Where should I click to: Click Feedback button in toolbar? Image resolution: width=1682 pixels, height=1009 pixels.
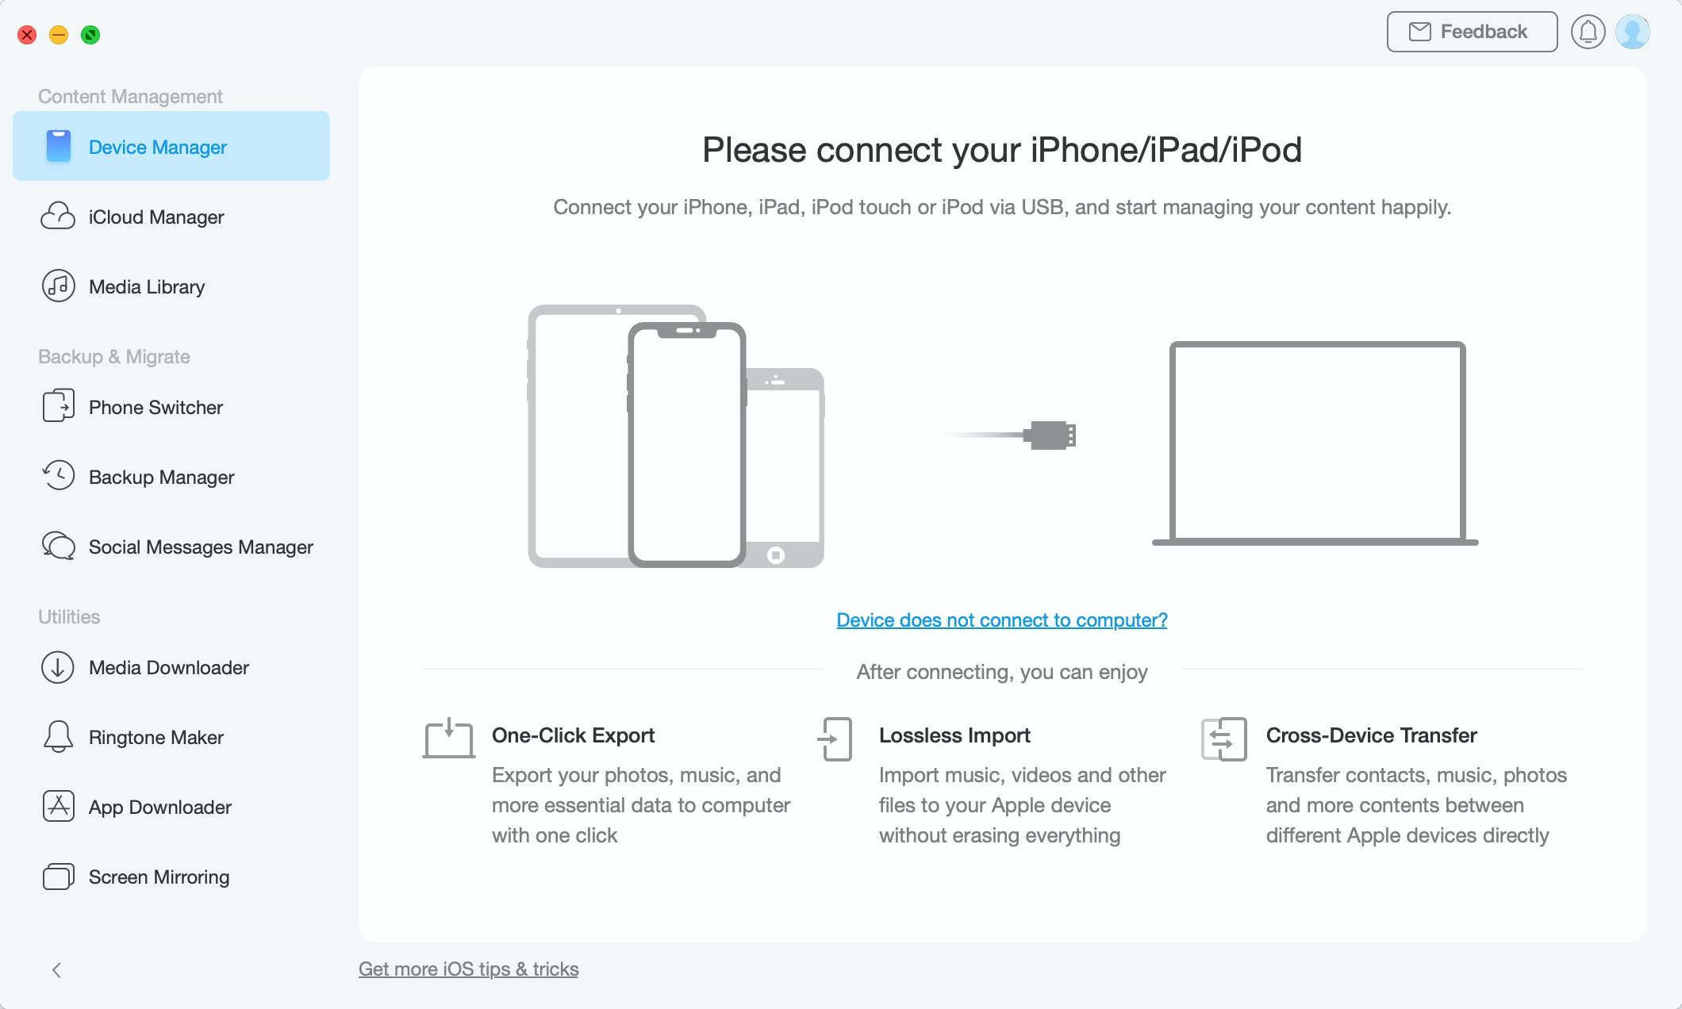click(x=1469, y=31)
